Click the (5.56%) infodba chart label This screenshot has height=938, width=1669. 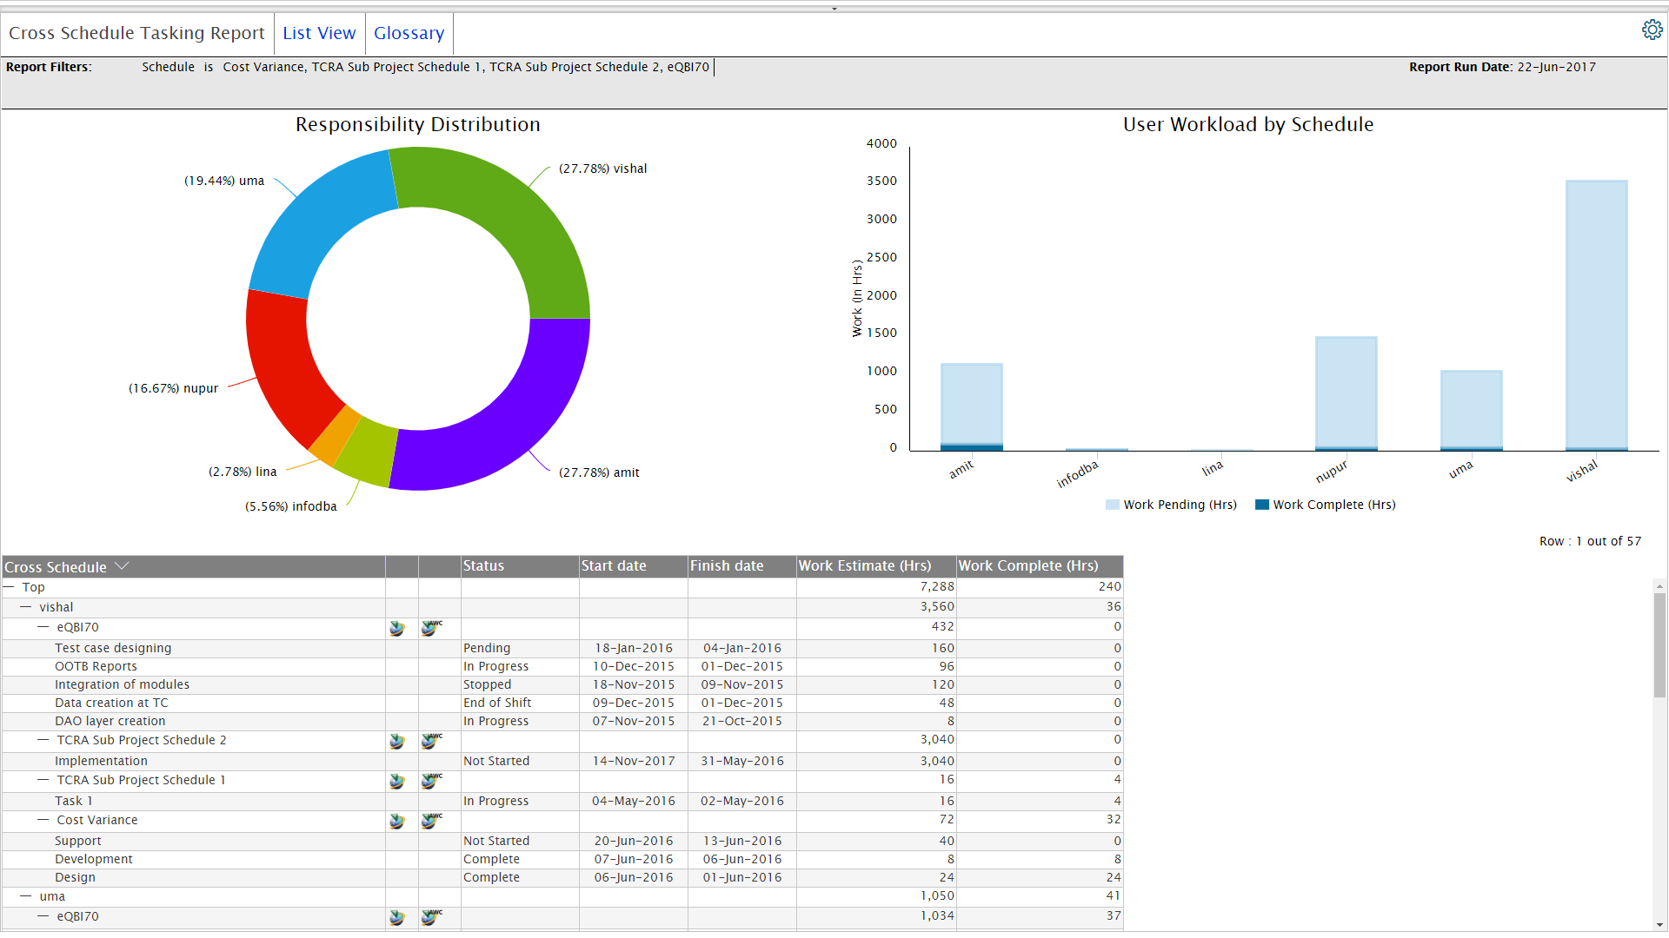point(290,506)
